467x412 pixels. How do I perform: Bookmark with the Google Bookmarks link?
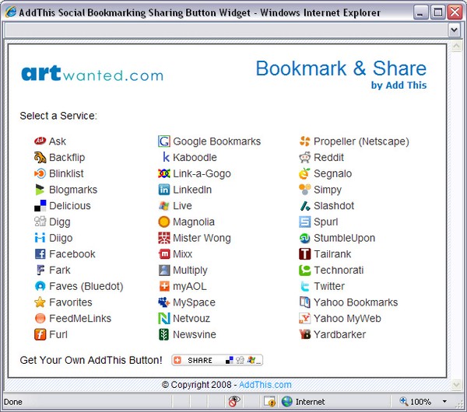pos(217,141)
